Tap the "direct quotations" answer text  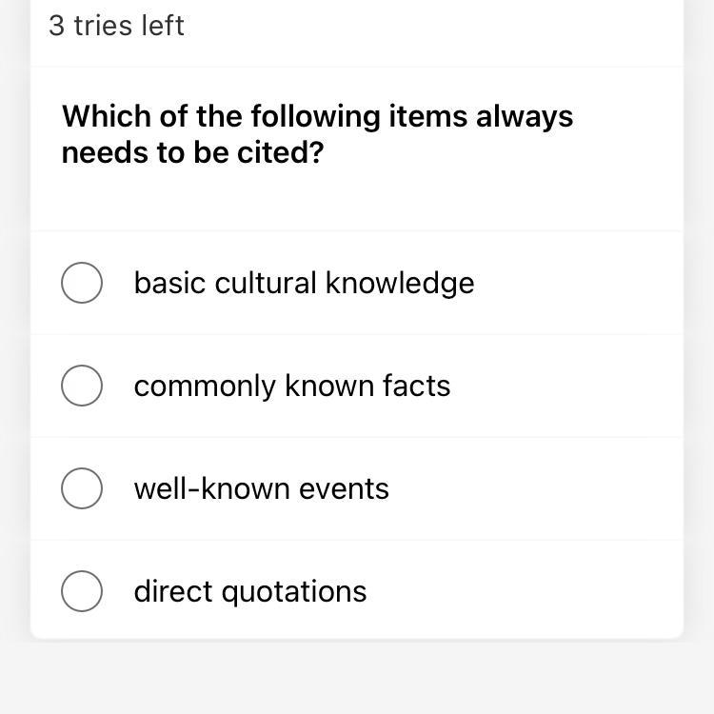coord(249,591)
